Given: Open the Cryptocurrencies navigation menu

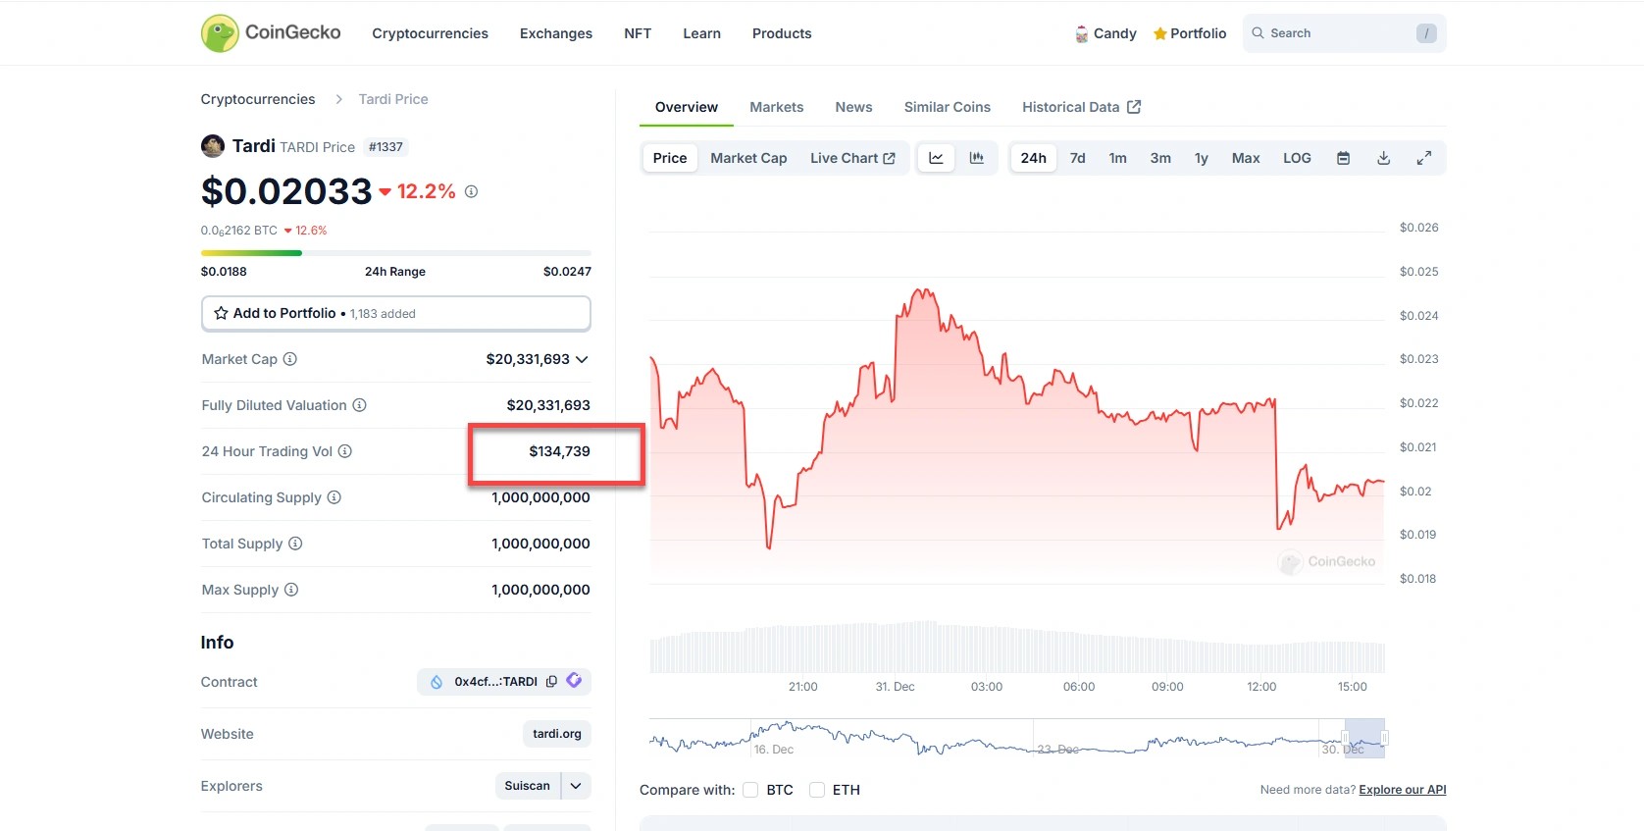Looking at the screenshot, I should (430, 33).
